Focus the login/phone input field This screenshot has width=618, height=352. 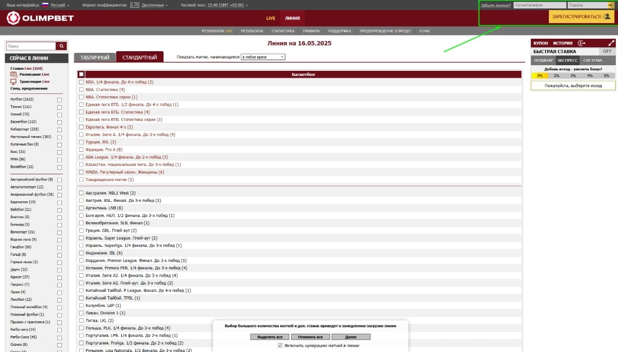[540, 5]
